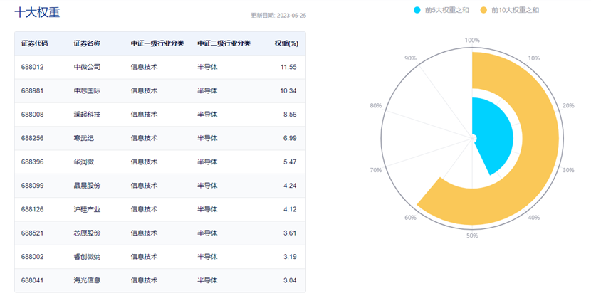Screen dimensions: 591x296
Task: Click the 十大权重 heading
Action: click(37, 12)
